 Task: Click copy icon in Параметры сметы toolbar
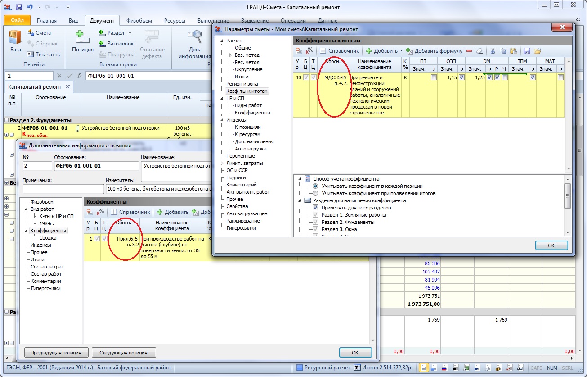[x=503, y=51]
